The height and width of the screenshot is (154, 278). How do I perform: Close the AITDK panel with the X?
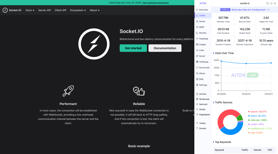click(x=275, y=3)
